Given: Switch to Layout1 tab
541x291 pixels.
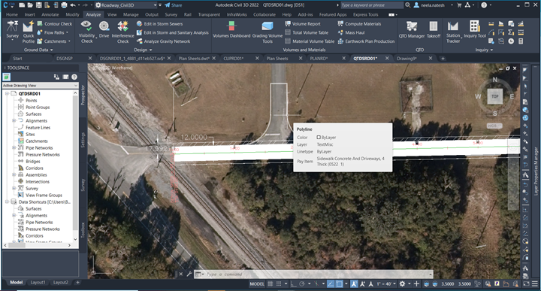Looking at the screenshot, I should point(38,283).
